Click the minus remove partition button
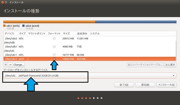Image resolution: width=180 pixels, height=105 pixels. pyautogui.click(x=10, y=65)
